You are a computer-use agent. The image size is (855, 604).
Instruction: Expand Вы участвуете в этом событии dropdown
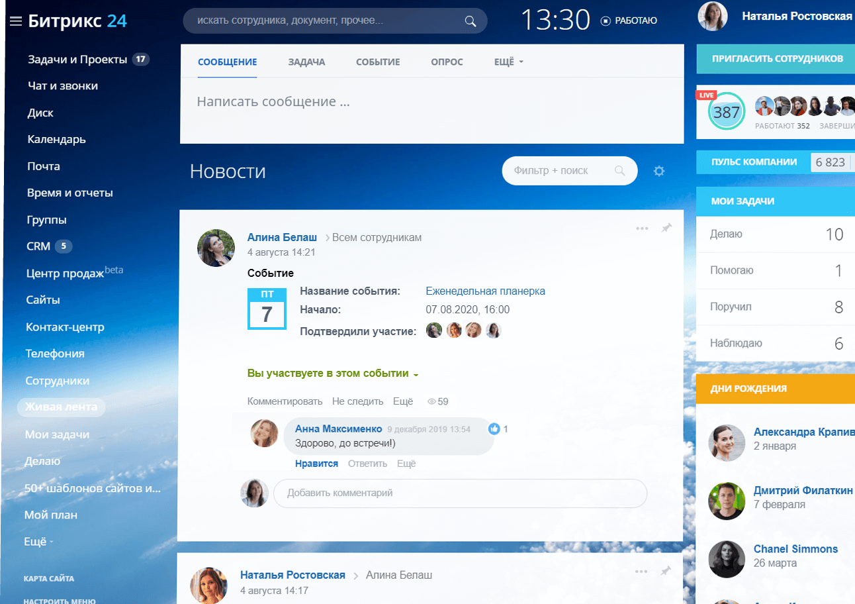[333, 374]
